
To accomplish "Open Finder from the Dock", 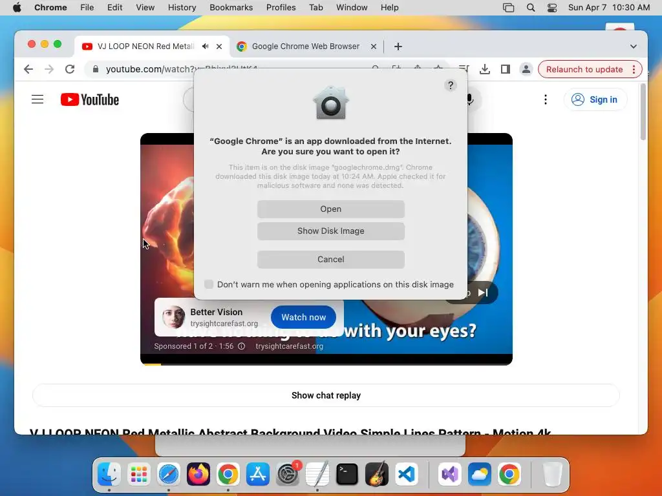I will (x=109, y=474).
